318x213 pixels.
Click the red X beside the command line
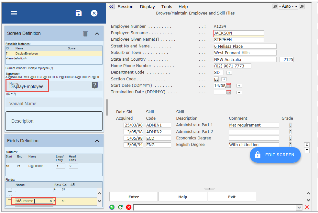click(x=307, y=207)
